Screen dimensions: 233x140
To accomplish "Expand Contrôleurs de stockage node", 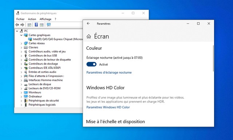I will click(21, 64).
